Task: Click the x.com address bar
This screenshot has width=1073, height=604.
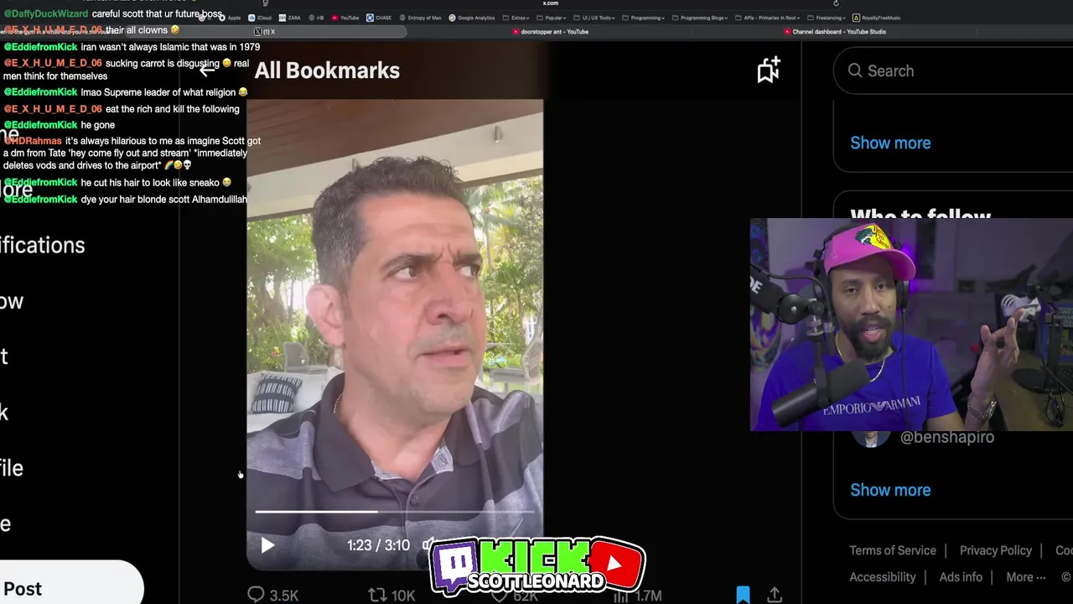Action: click(551, 3)
